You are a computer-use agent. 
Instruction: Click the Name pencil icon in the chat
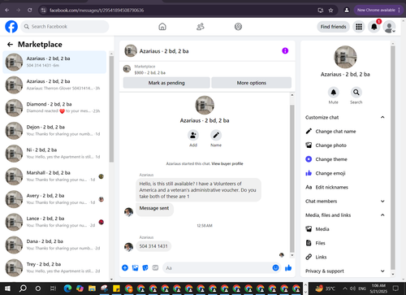click(216, 135)
